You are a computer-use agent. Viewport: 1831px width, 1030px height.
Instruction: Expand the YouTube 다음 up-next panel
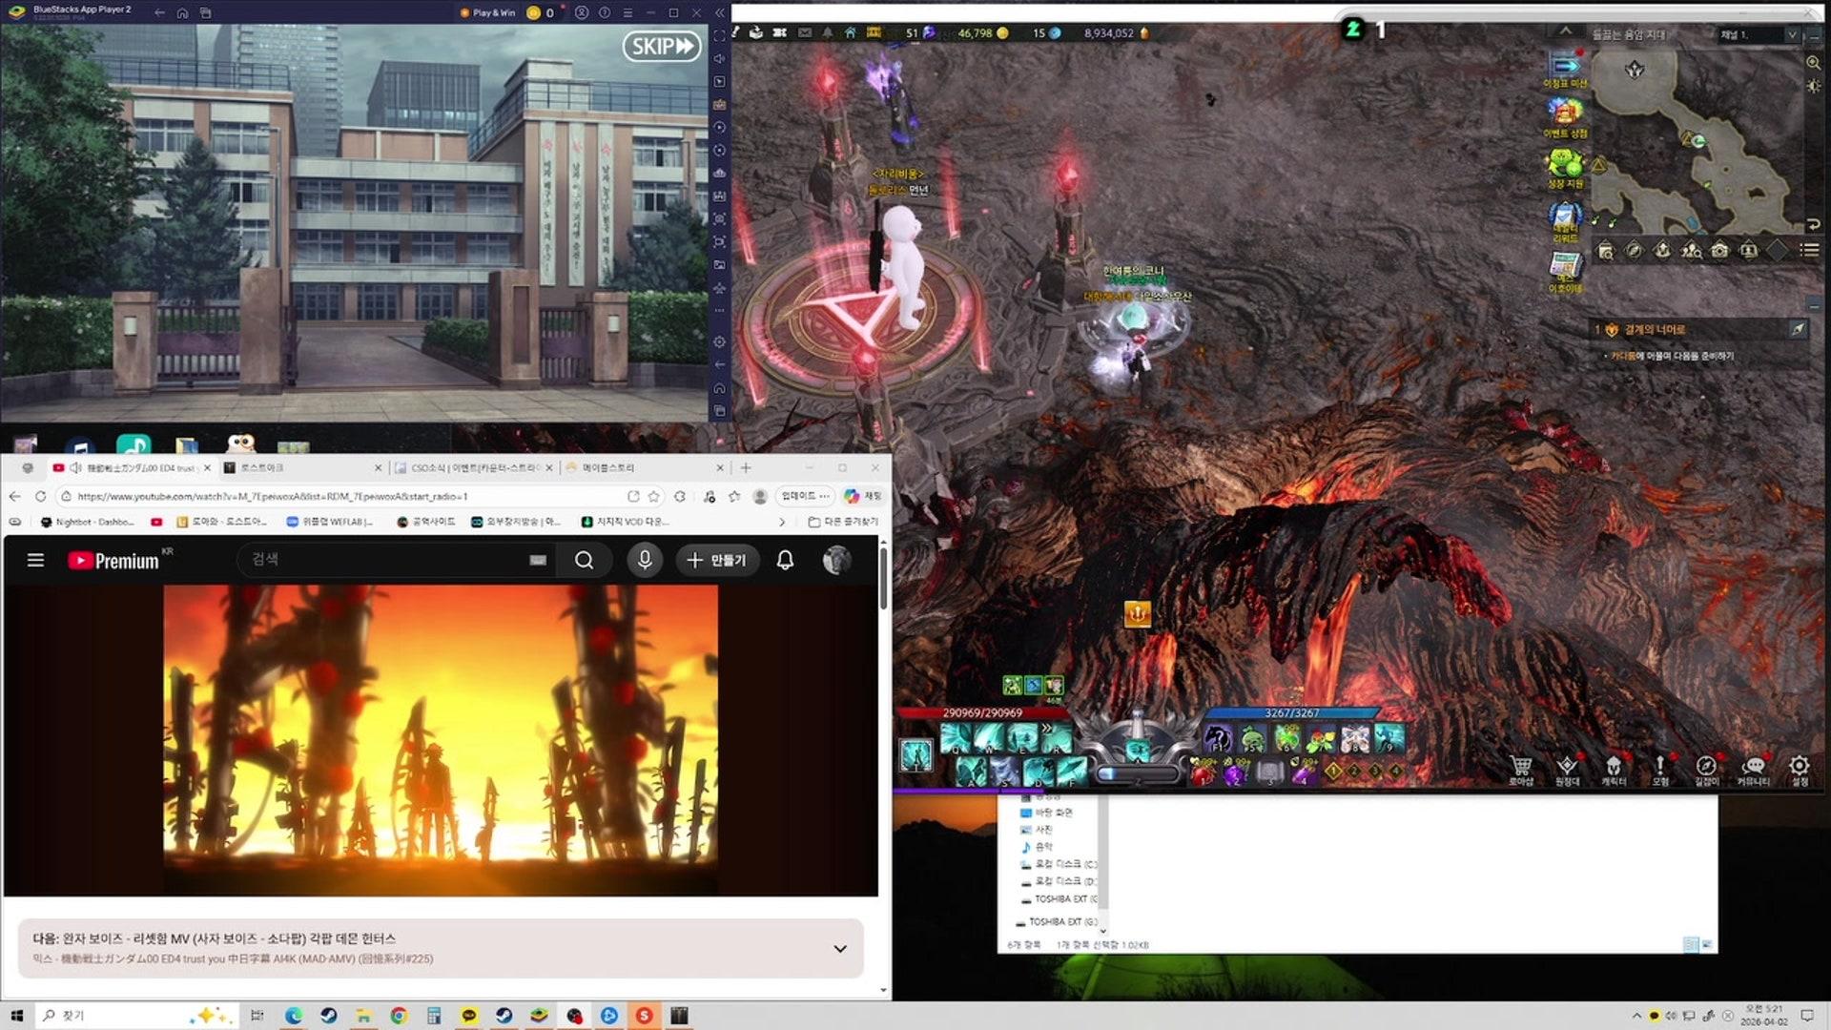[839, 948]
